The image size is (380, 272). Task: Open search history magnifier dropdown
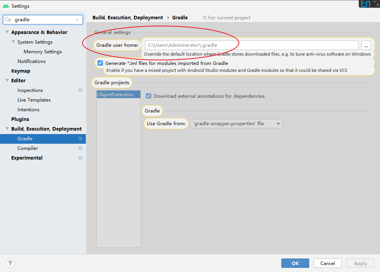[x=8, y=20]
